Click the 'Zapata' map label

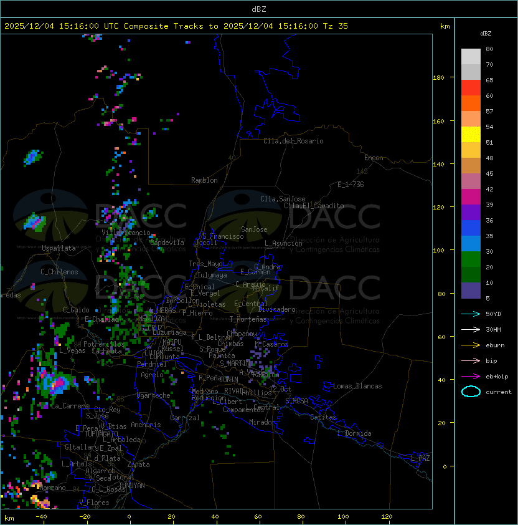(x=138, y=465)
